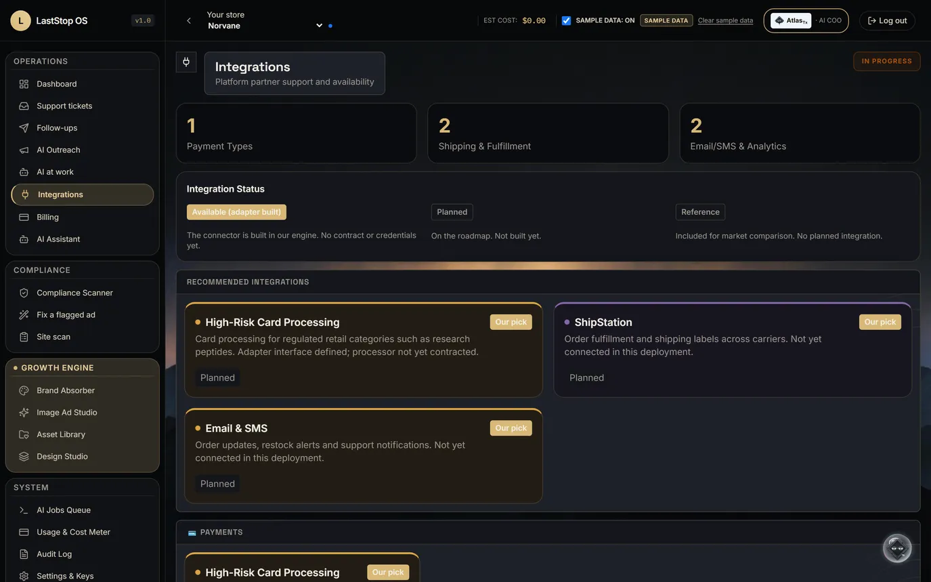Image resolution: width=931 pixels, height=582 pixels.
Task: Open the ShipStation recommended card
Action: pyautogui.click(x=733, y=350)
